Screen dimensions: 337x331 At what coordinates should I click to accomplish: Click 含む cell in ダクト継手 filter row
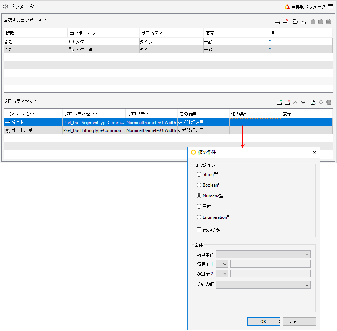[36, 49]
